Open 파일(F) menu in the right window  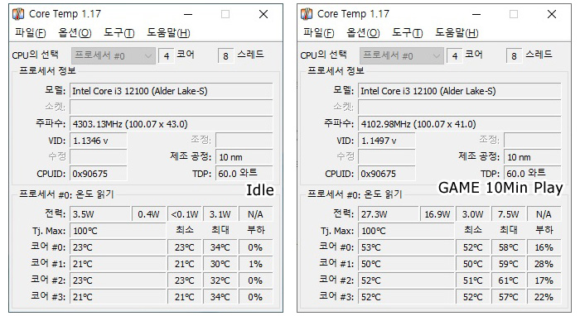coord(318,33)
